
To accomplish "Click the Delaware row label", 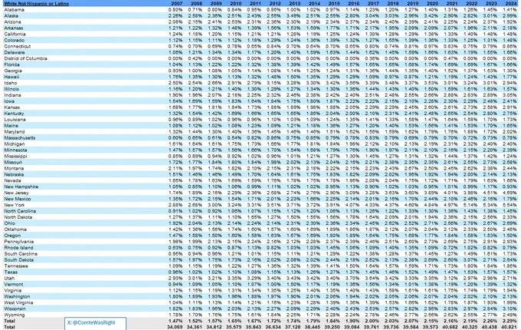I will click(15, 52).
